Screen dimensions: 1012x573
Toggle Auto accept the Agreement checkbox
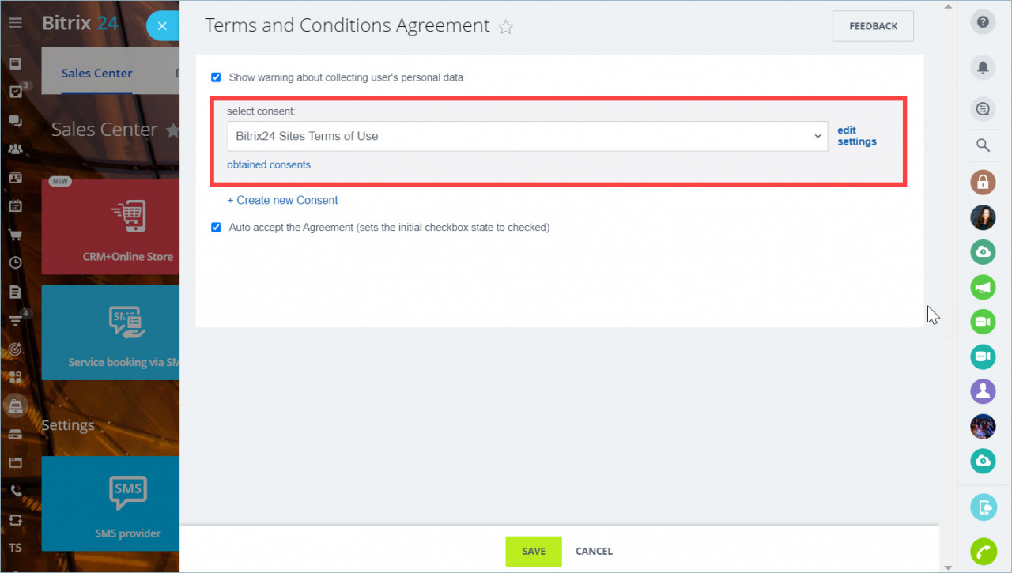pos(216,227)
